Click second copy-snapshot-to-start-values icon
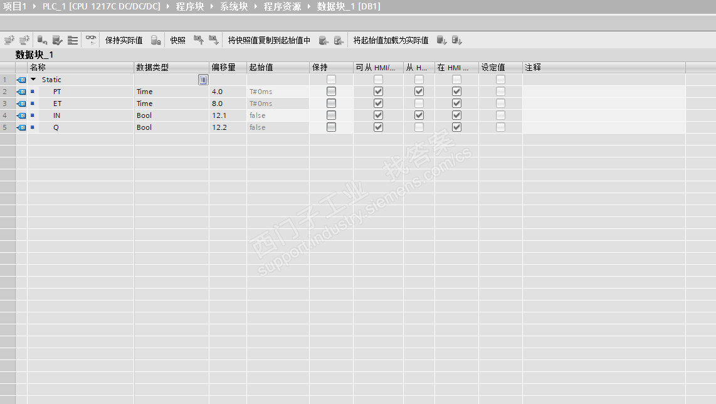 click(x=339, y=40)
